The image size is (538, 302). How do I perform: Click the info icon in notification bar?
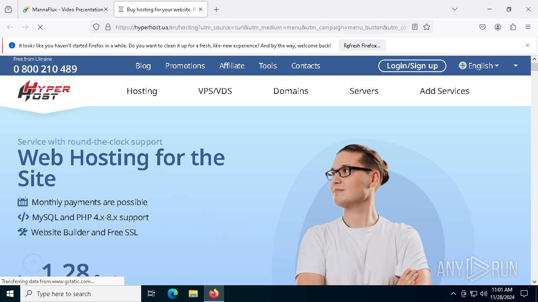click(x=12, y=45)
